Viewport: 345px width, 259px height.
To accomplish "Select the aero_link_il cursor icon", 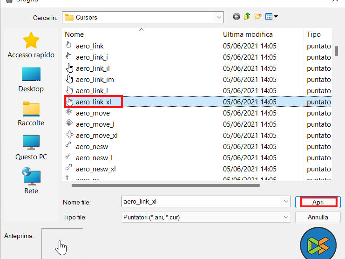I will [x=69, y=68].
